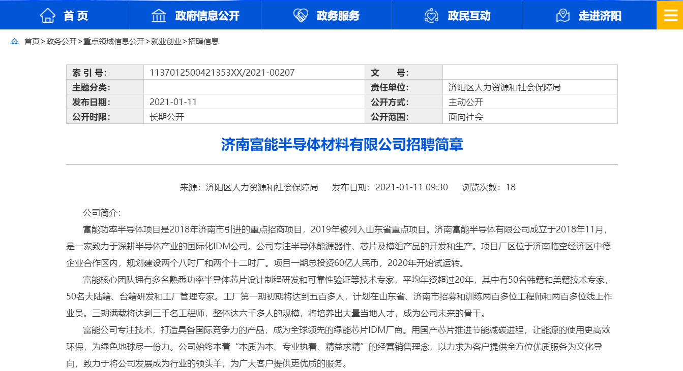Click the 公开时限 label cell
The height and width of the screenshot is (371, 683).
105,117
